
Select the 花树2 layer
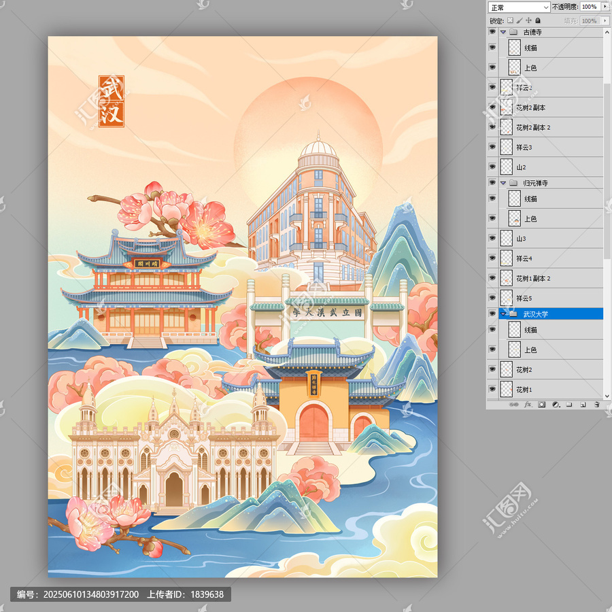pos(551,370)
